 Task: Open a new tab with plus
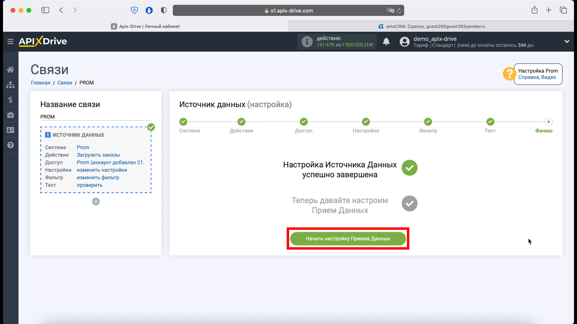pos(549,10)
